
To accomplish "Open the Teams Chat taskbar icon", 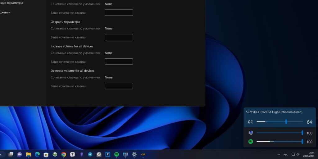I will coord(20,154).
